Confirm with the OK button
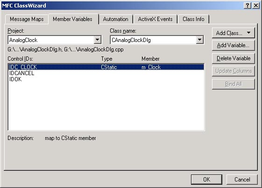 point(206,180)
